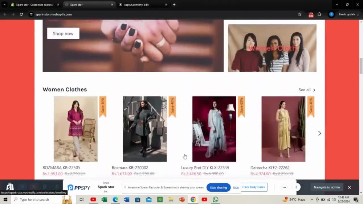Click the Rozmara KB-230002 product title
The height and width of the screenshot is (204, 363).
click(130, 168)
